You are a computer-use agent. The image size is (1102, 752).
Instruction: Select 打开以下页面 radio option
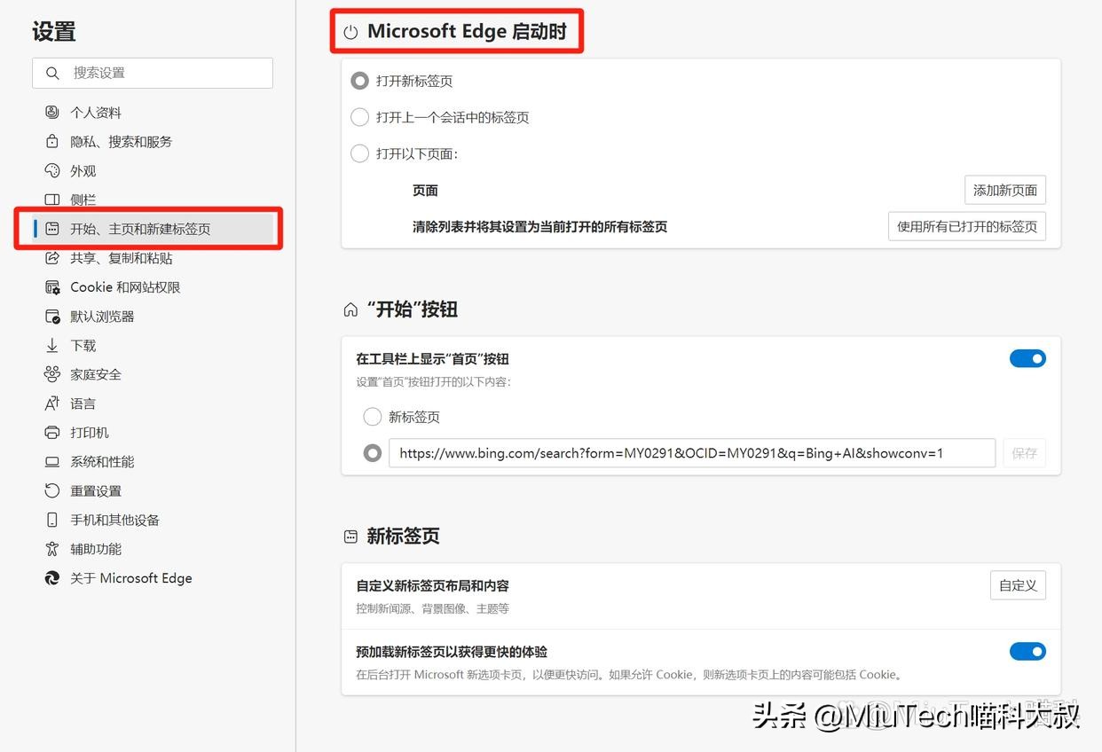[359, 153]
